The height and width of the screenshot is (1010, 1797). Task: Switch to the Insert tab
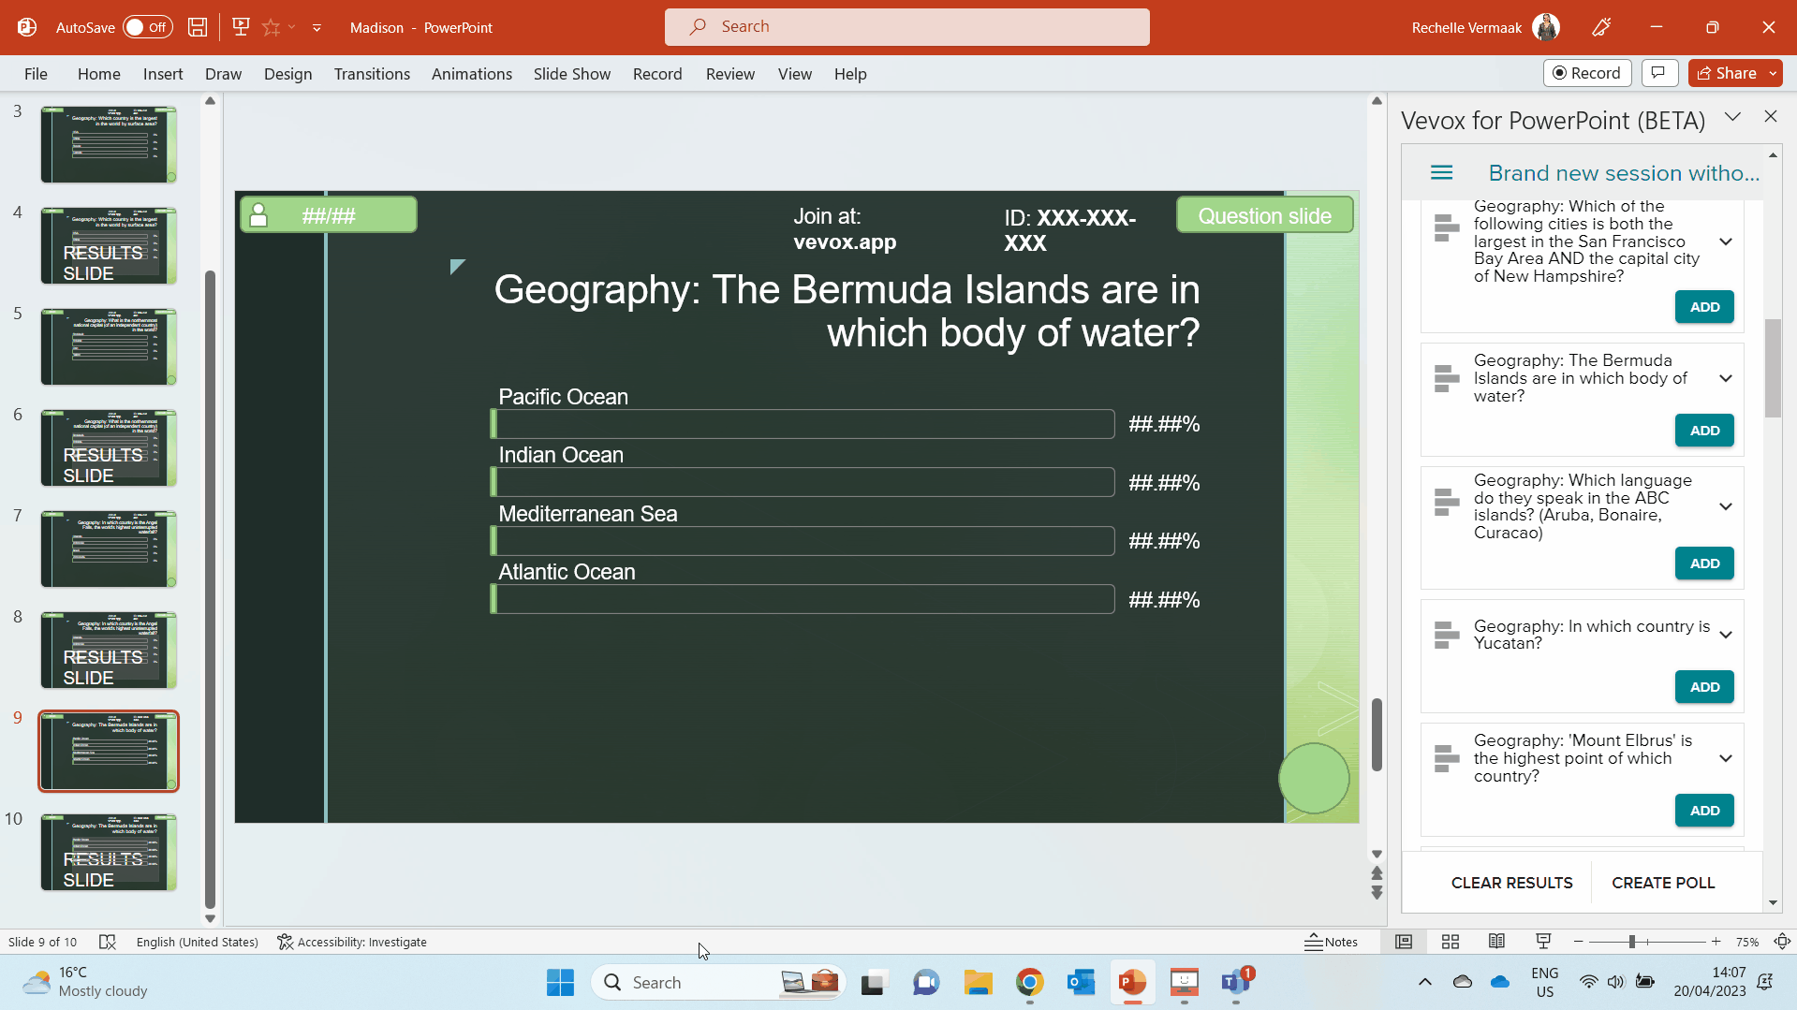[163, 74]
